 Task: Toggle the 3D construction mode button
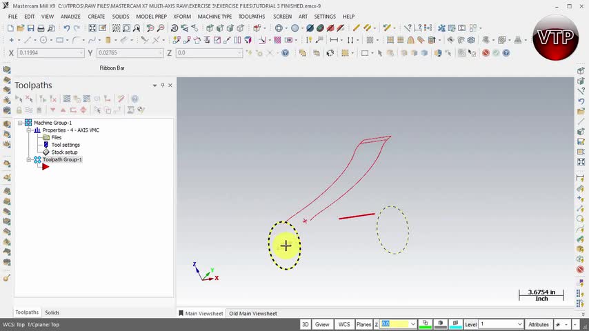coord(306,324)
